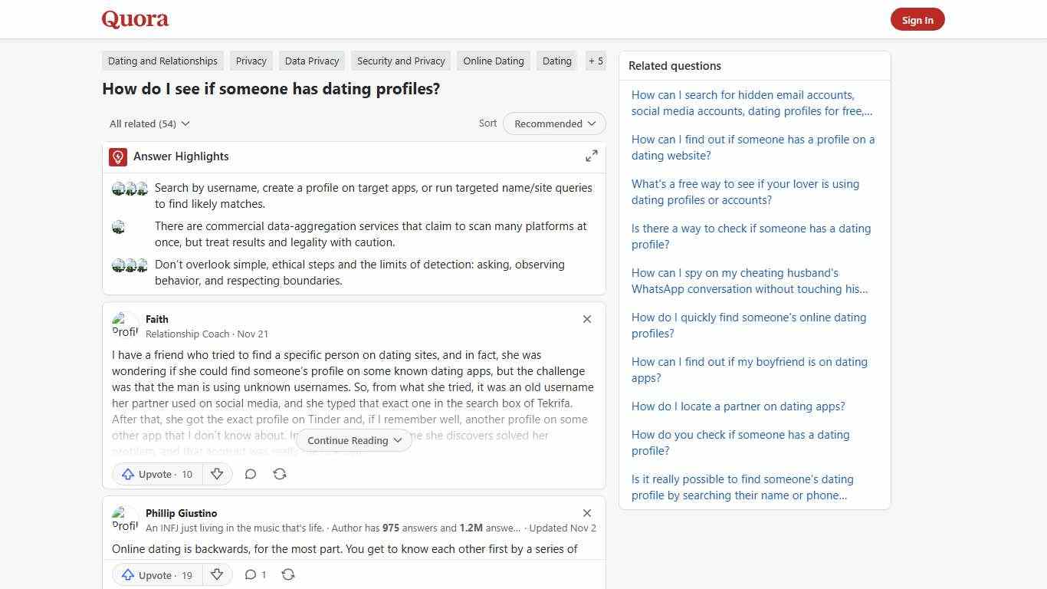Select the Online Dating topic tab
Screen dimensions: 1047x589
(x=493, y=61)
